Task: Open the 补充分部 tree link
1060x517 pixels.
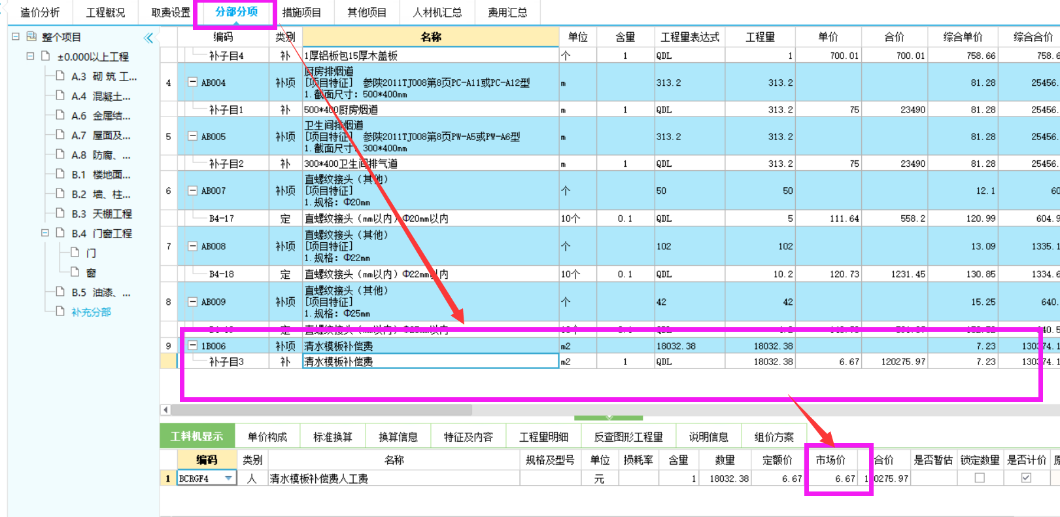Action: coord(91,312)
